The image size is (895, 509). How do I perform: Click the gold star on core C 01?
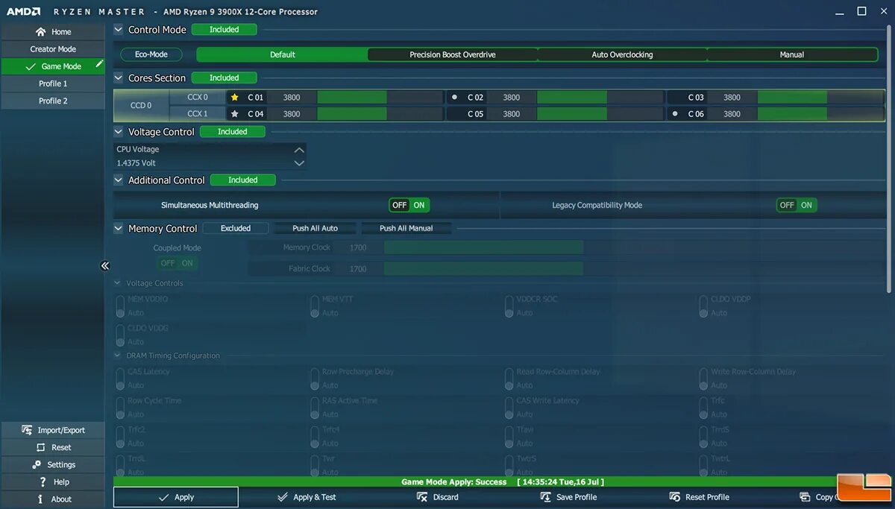235,97
